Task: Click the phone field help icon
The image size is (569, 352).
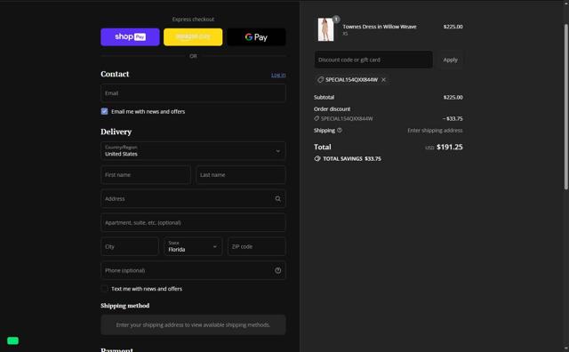Action: 277,271
